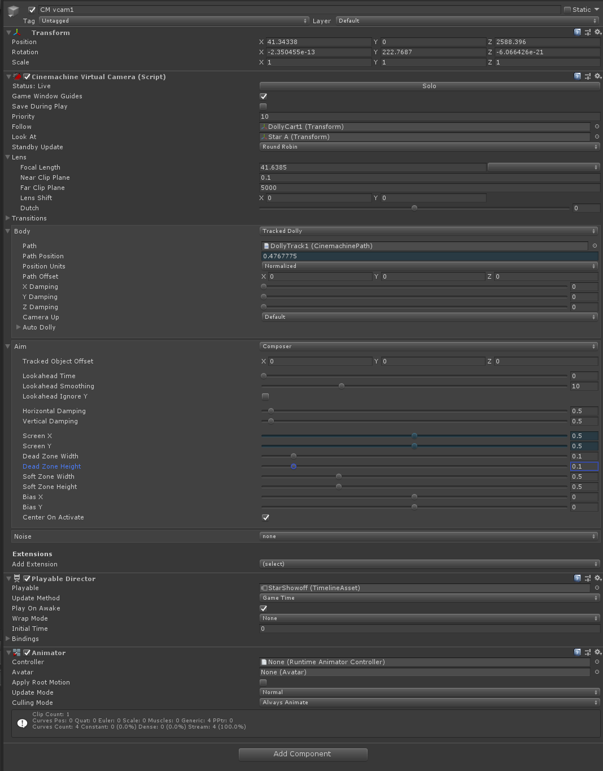The width and height of the screenshot is (603, 771).
Task: Click the Path Position value field
Action: [x=429, y=256]
